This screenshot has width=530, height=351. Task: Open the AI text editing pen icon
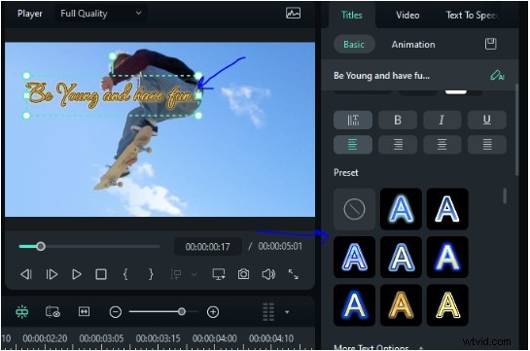(497, 75)
